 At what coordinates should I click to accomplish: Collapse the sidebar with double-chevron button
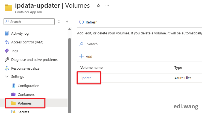[67, 22]
